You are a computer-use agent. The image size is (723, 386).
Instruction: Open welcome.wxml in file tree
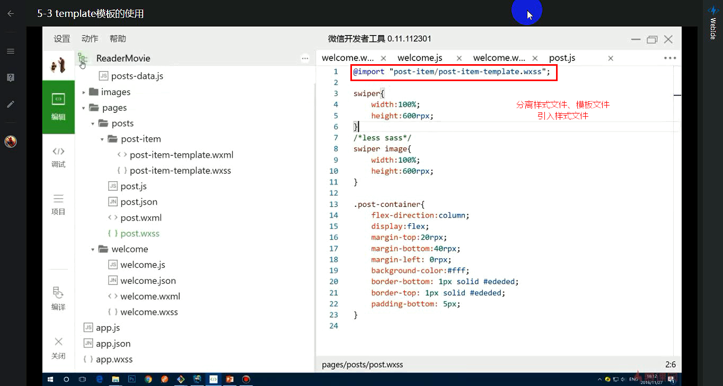coord(150,296)
